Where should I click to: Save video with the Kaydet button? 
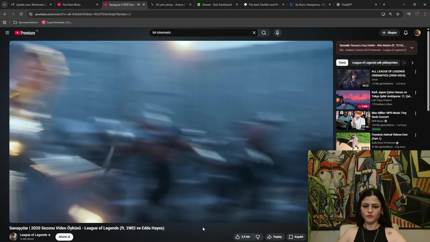[296, 237]
